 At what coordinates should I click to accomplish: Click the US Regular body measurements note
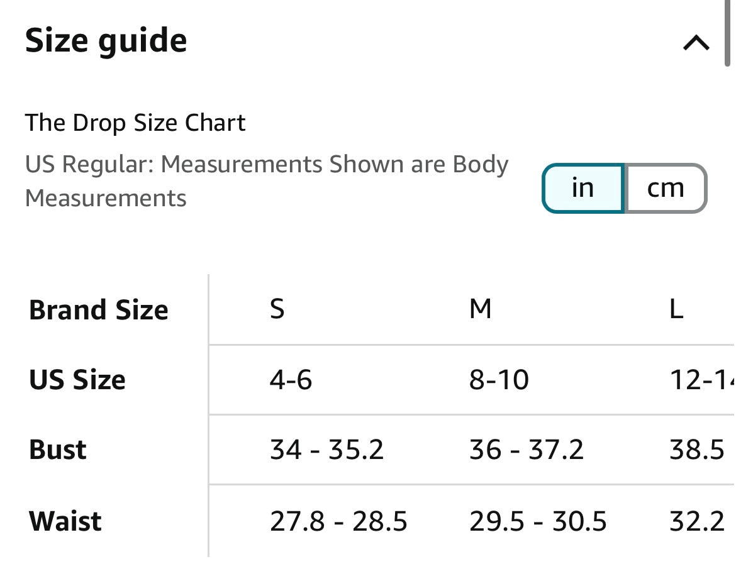pyautogui.click(x=267, y=181)
